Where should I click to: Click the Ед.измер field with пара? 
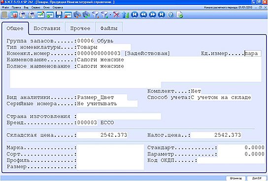pyautogui.click(x=253, y=54)
